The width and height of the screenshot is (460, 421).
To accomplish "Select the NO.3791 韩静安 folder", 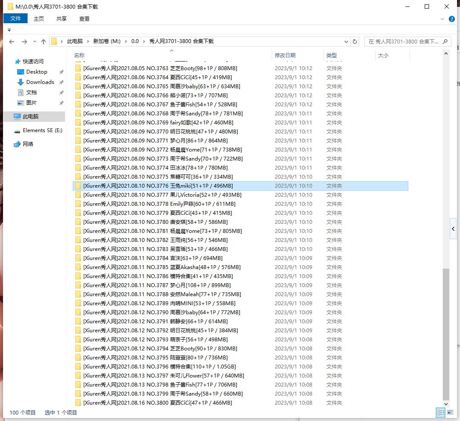I will tap(241, 321).
